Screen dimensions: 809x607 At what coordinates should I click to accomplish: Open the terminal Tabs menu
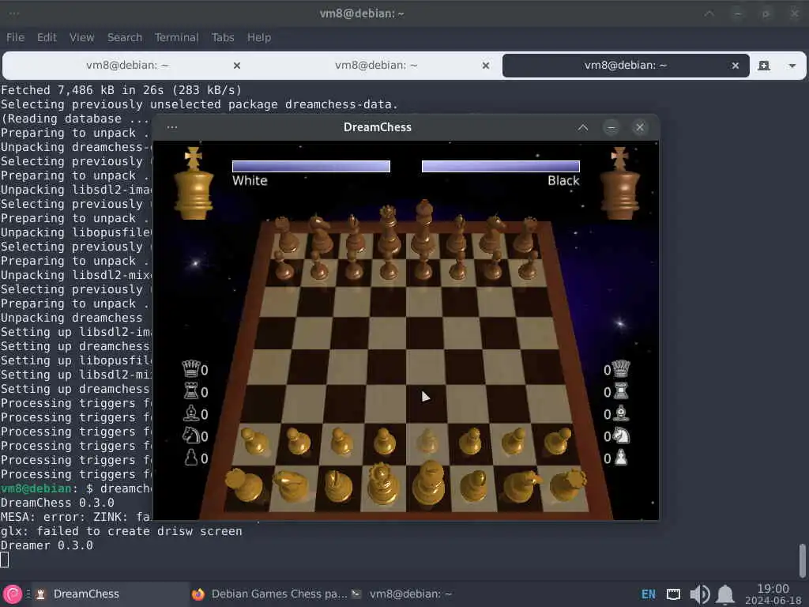click(222, 37)
